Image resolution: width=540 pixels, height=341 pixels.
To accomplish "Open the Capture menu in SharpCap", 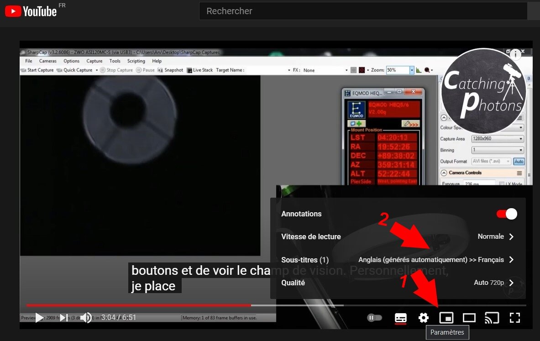I will [x=94, y=61].
